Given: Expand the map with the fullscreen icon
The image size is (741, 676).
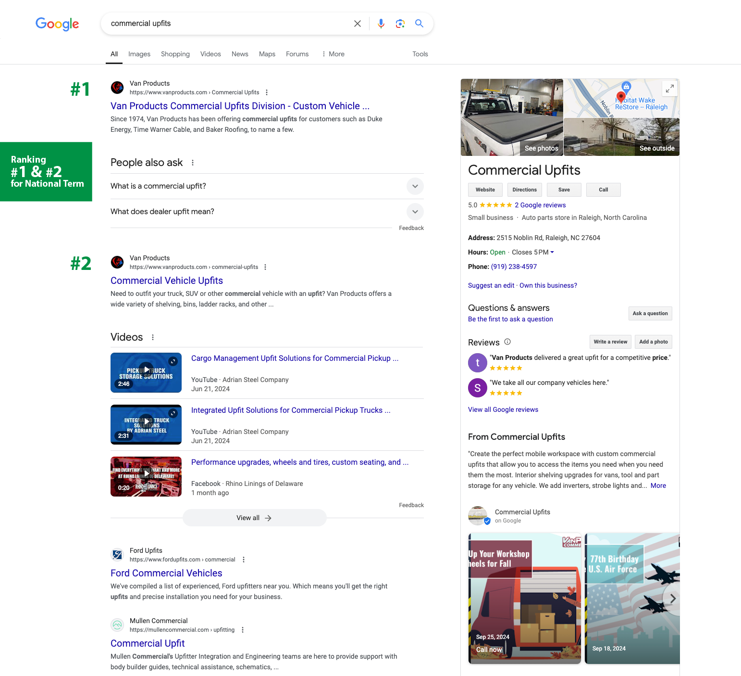Looking at the screenshot, I should [x=669, y=89].
